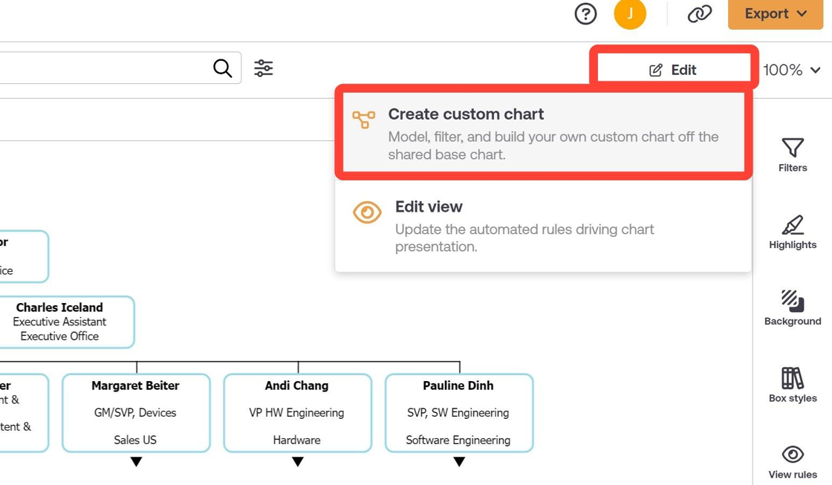Click the help question mark icon

click(x=585, y=14)
